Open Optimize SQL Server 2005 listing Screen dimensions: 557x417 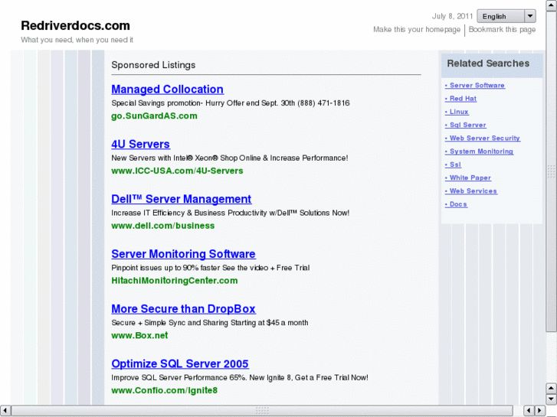[x=180, y=363]
